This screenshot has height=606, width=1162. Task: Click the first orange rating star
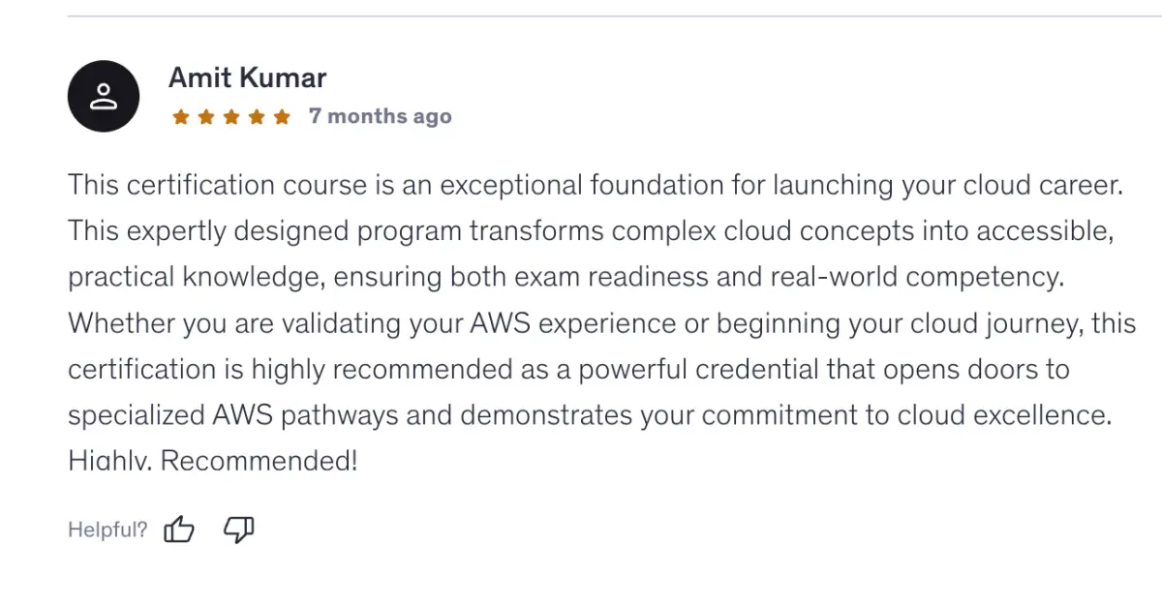181,117
